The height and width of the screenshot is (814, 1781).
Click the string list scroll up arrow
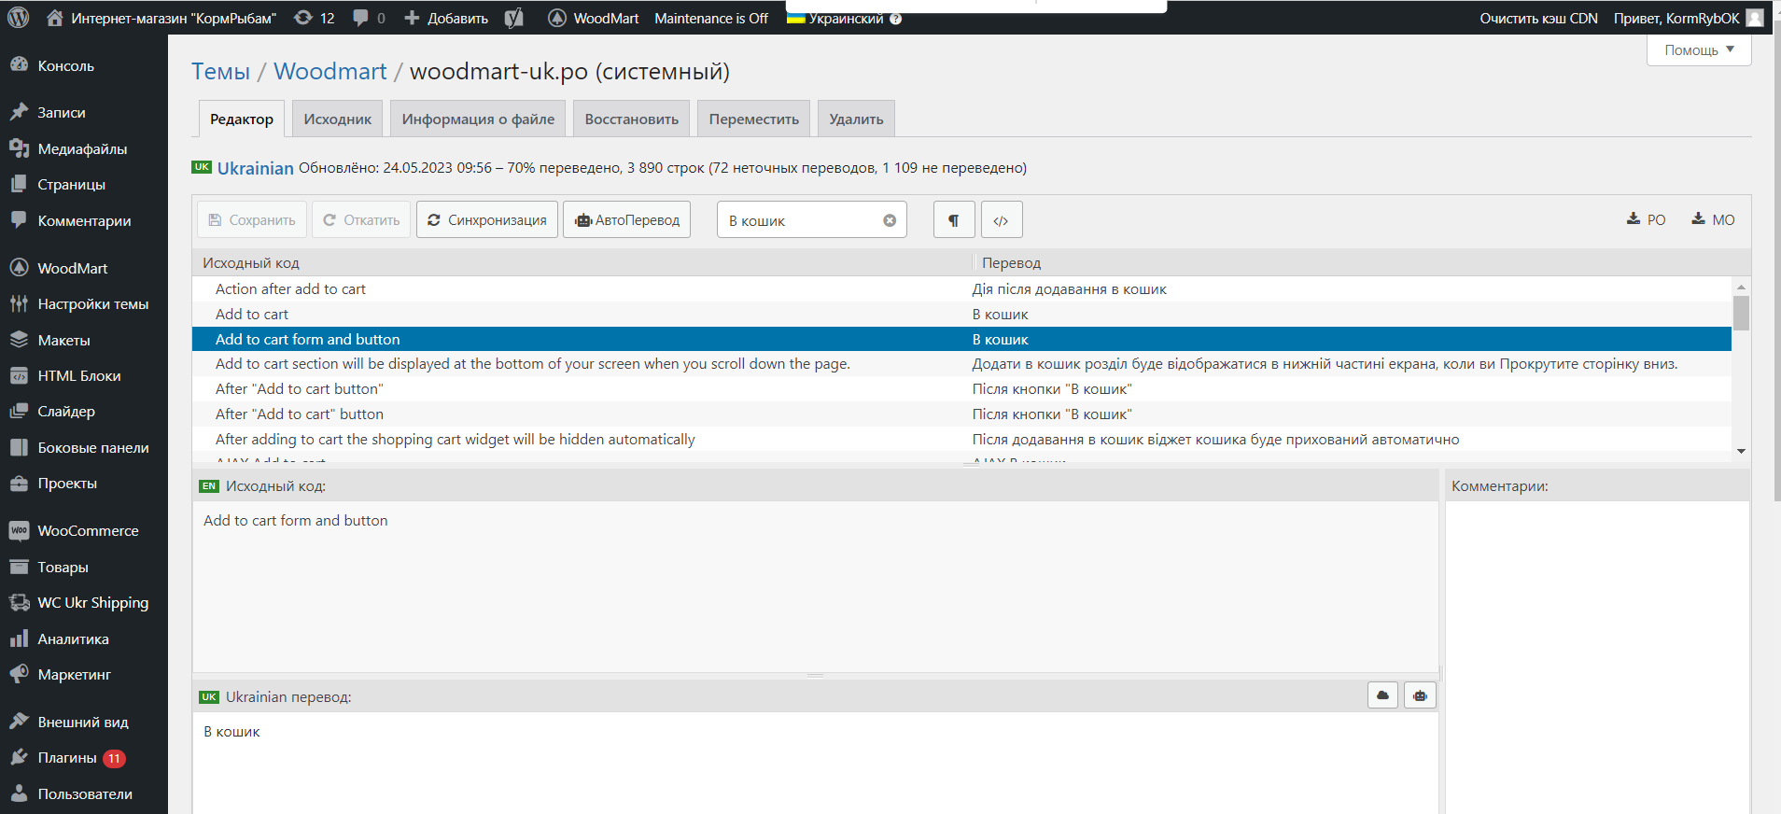(x=1741, y=287)
